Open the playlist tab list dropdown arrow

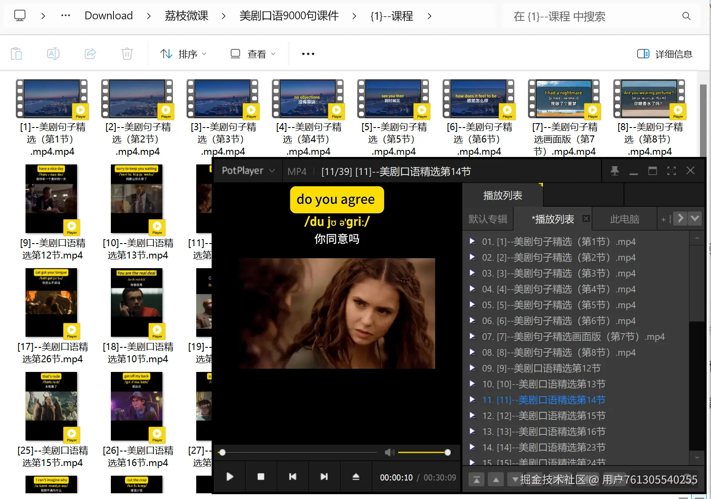[x=695, y=219]
